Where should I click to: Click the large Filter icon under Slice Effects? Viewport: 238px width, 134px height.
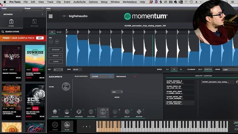pos(66,87)
